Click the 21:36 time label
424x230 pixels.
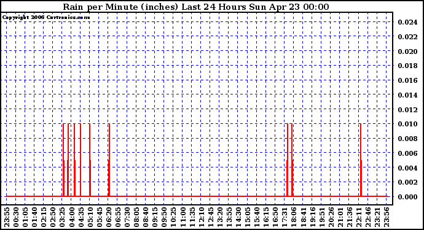tap(350, 217)
